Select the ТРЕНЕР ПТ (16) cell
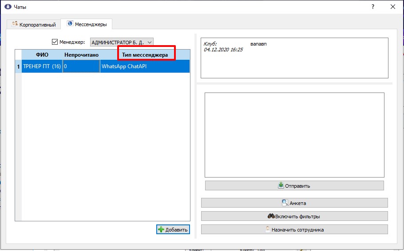The width and height of the screenshot is (404, 251). 42,66
